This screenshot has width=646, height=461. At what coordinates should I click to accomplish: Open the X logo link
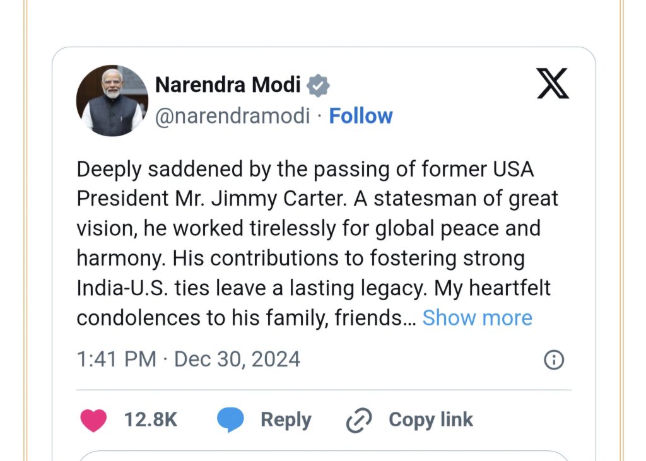click(x=553, y=84)
